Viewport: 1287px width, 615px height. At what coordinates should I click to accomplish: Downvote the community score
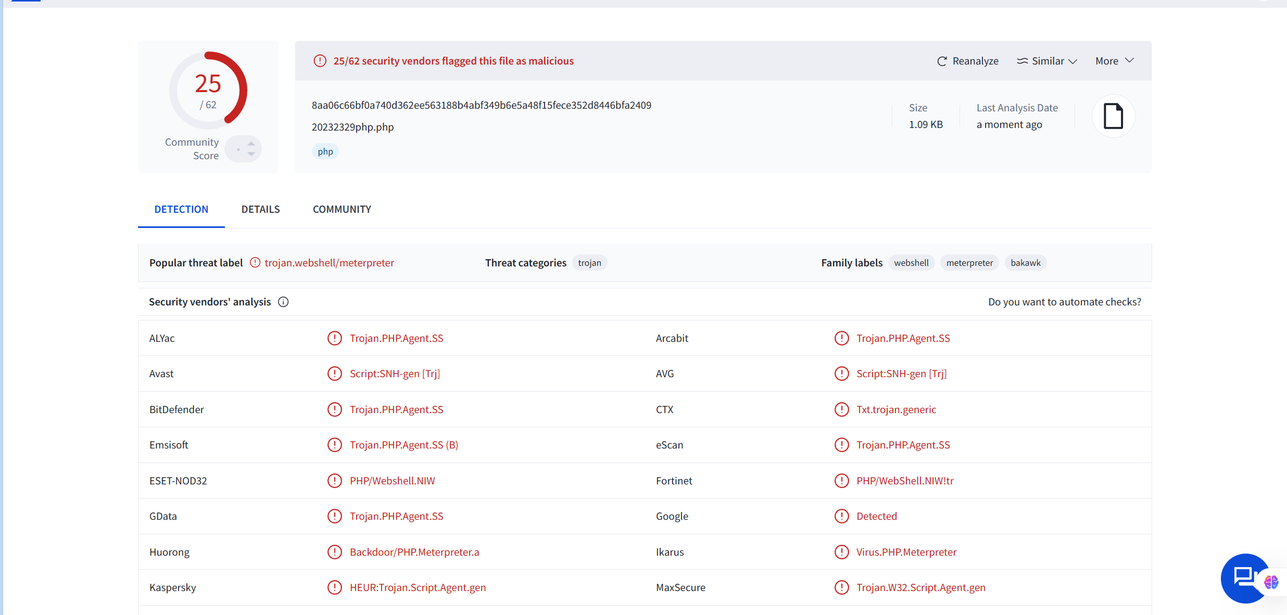tap(251, 155)
